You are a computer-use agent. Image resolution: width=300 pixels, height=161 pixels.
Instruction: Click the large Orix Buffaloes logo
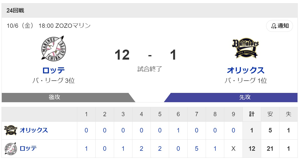pos(246,49)
